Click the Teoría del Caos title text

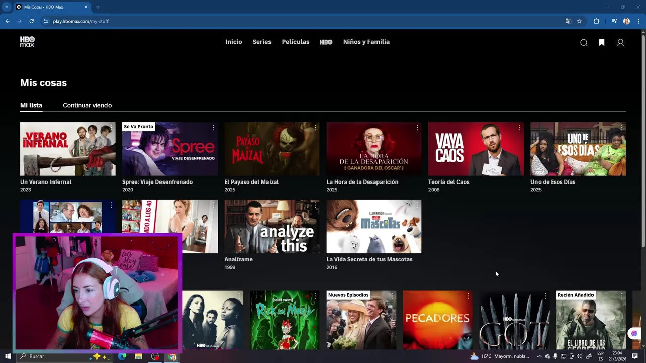pos(449,182)
